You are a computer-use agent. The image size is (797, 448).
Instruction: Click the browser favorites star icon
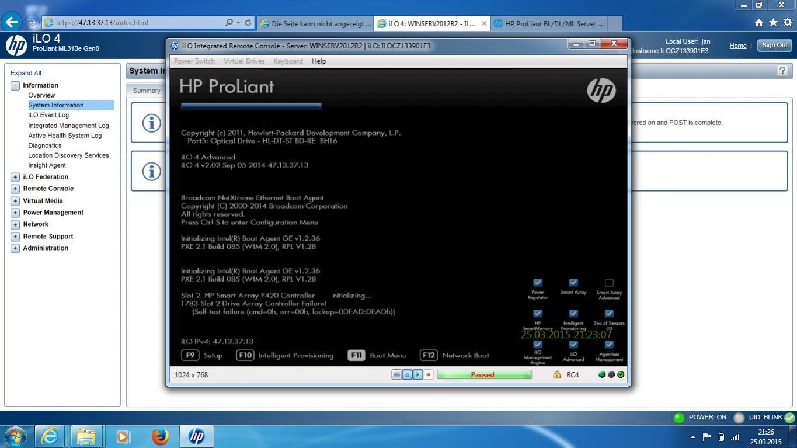[x=773, y=23]
